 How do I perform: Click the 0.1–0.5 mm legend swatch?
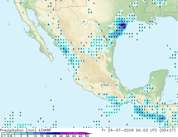5,133
